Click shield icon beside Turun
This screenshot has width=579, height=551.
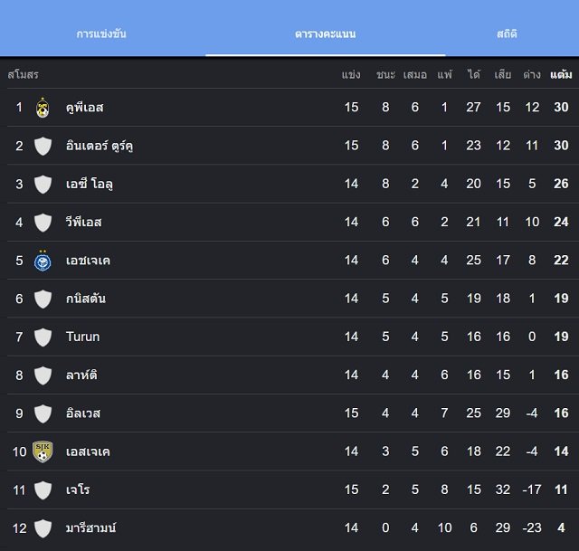coord(43,337)
